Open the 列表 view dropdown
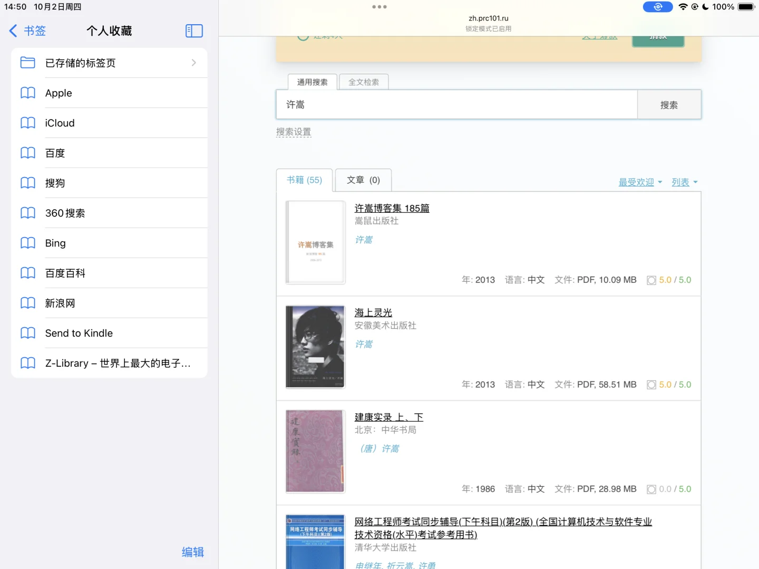Screen dimensions: 759x569 685,182
